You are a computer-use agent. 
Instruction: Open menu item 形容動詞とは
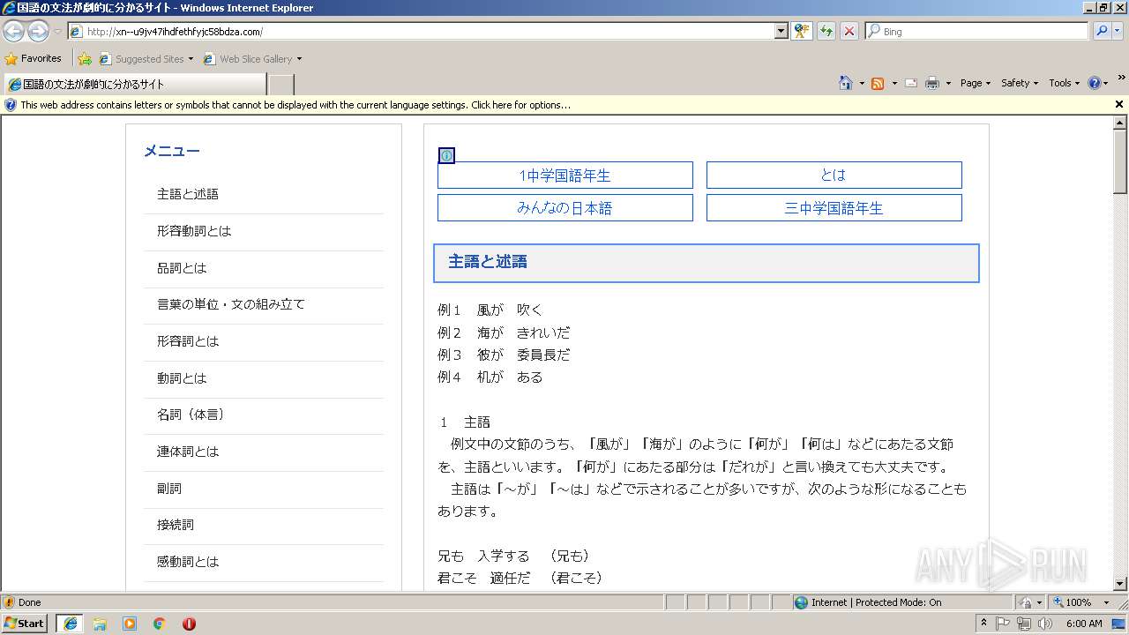point(194,231)
